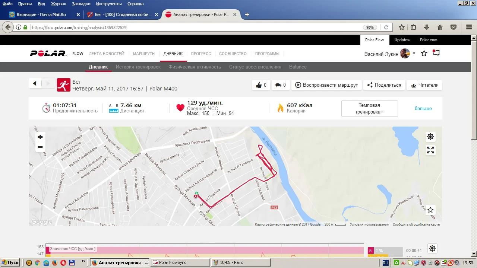The height and width of the screenshot is (268, 477).
Task: Click the green route start marker on the map
Action: (197, 193)
